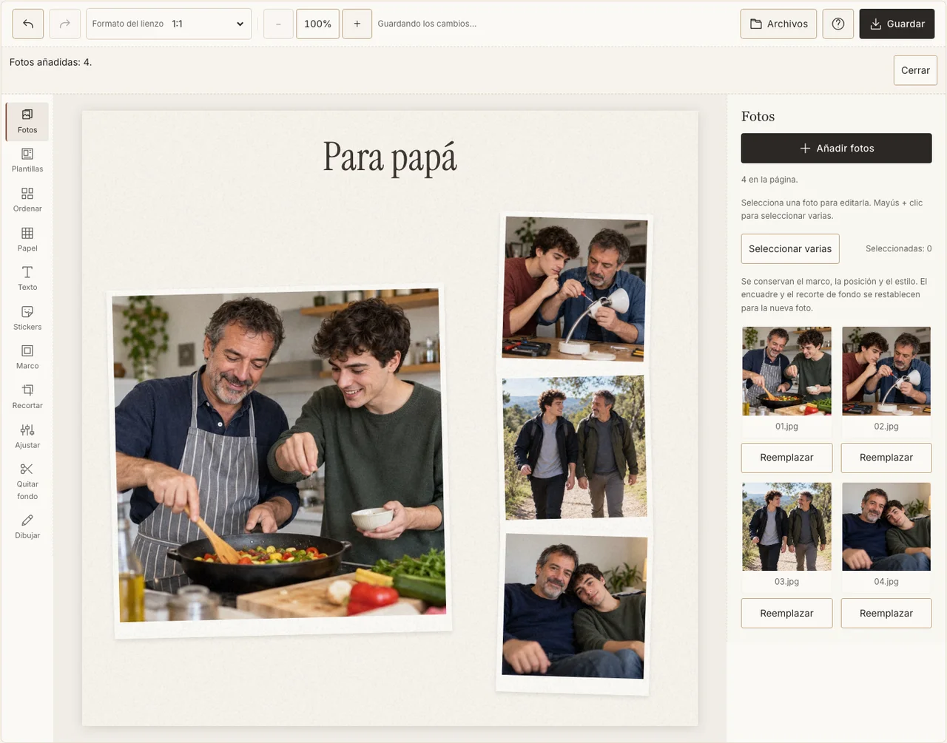The height and width of the screenshot is (743, 947).
Task: Click the 100% zoom level field
Action: pos(318,24)
